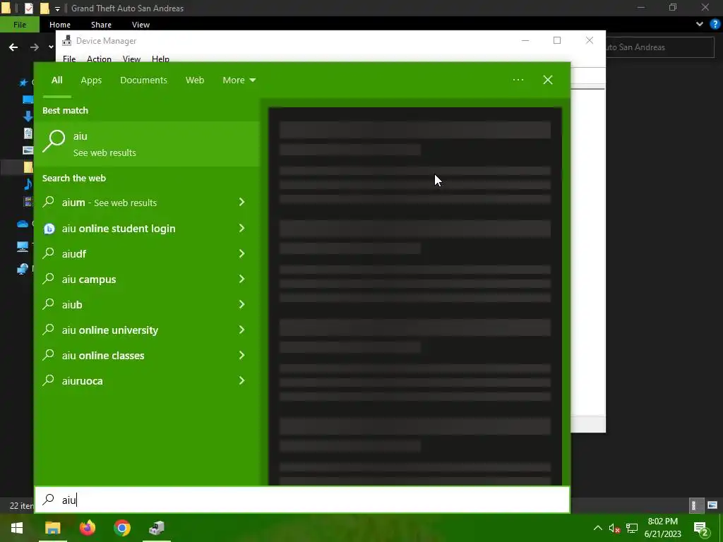
Task: Select Music in Explorer navigation pane
Action: point(28,184)
